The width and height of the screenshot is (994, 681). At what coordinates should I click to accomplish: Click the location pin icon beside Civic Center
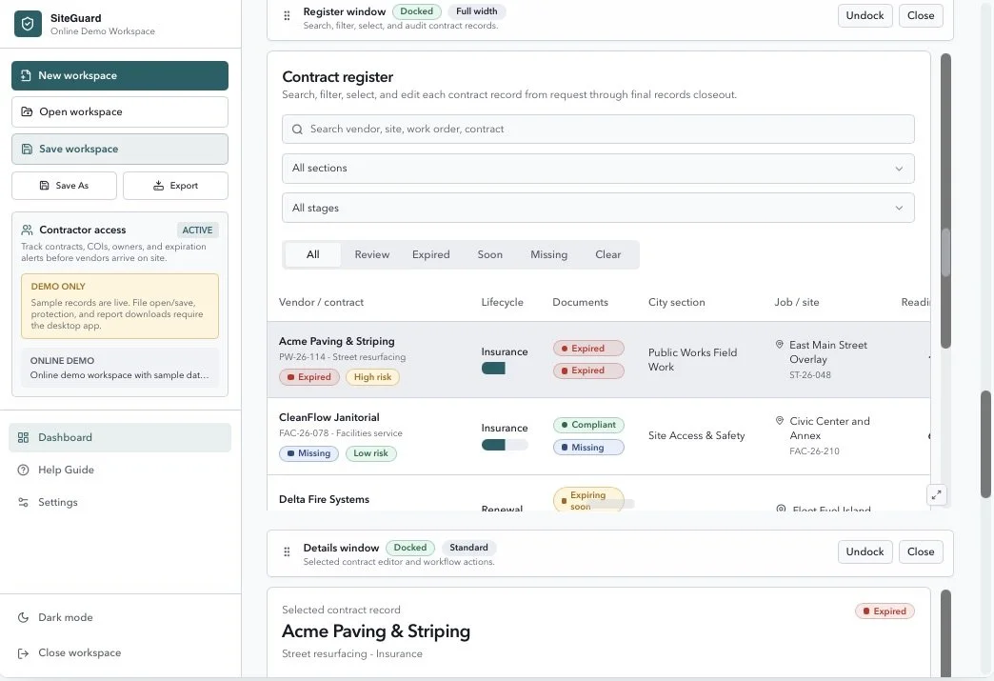779,420
